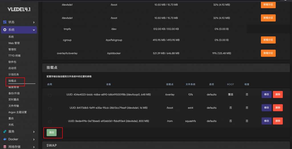Enable the /rom mount point checkbox
Viewport: 292px width, 149px height.
(x=50, y=122)
